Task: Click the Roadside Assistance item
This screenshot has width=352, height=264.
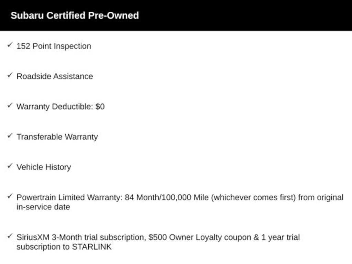Action: 55,76
